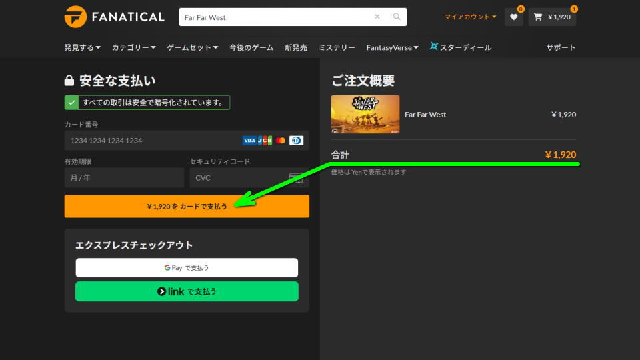Open the スターディール link
This screenshot has width=640, height=360.
tap(461, 47)
